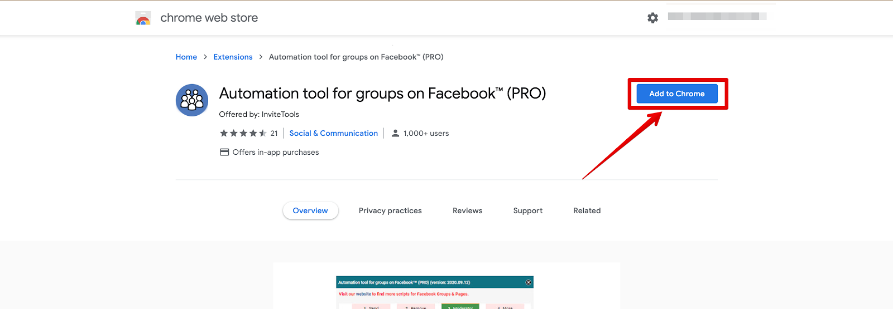Open the Related tab
The width and height of the screenshot is (893, 309).
click(x=587, y=210)
